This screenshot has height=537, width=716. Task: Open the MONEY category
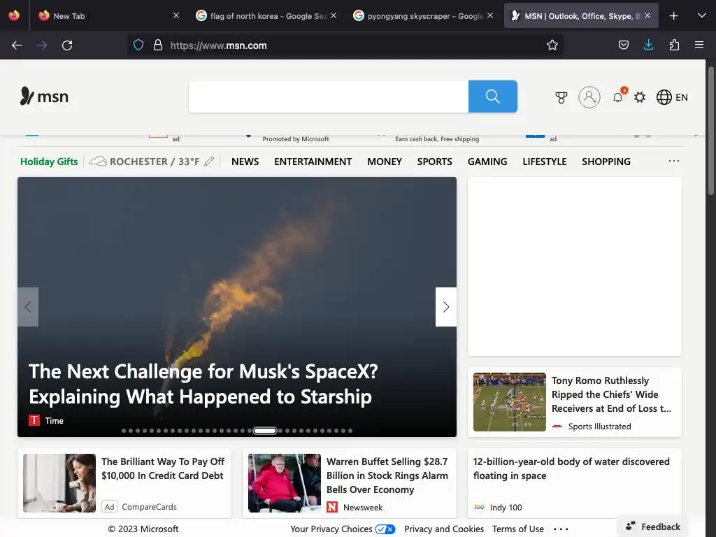pyautogui.click(x=385, y=162)
